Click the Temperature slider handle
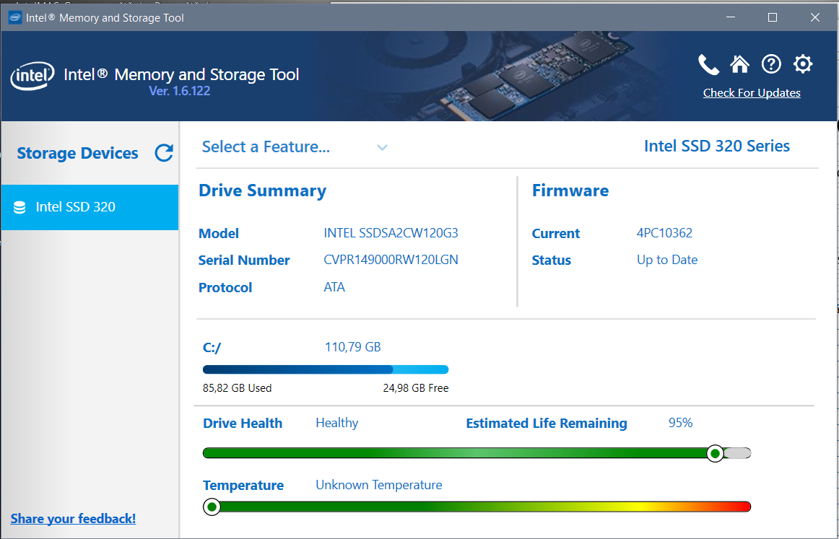839x539 pixels. coord(212,507)
